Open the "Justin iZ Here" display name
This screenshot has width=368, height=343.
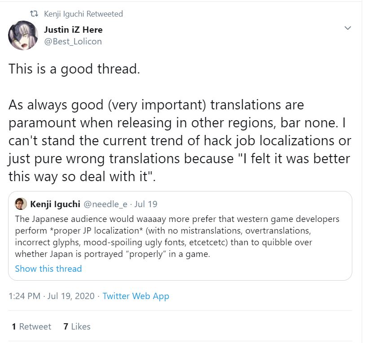pos(73,30)
